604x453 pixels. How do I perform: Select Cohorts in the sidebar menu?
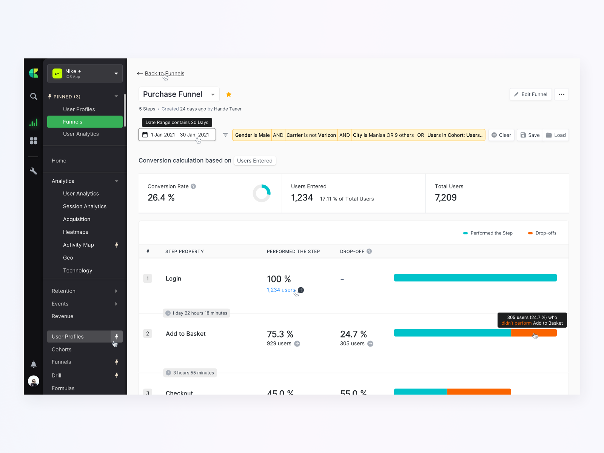click(61, 349)
